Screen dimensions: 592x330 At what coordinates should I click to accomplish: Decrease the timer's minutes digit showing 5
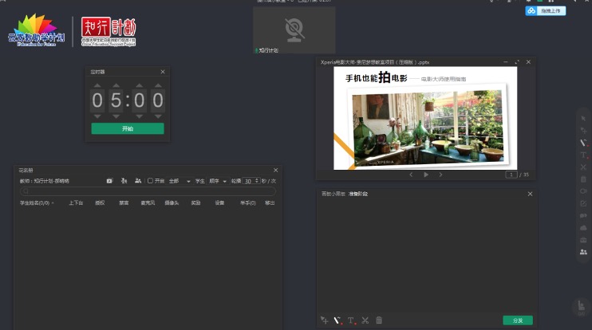click(116, 116)
